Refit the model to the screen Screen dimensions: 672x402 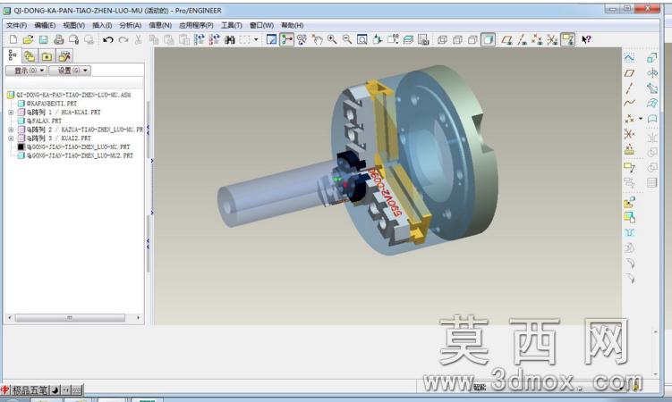click(362, 40)
